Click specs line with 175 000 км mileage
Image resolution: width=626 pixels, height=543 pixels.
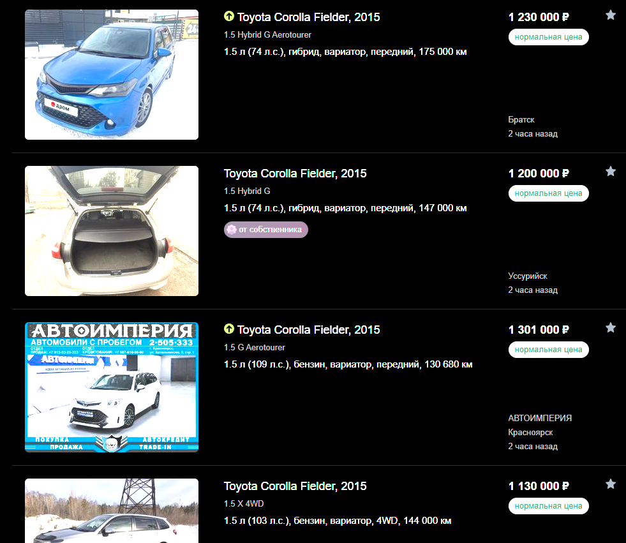point(345,52)
